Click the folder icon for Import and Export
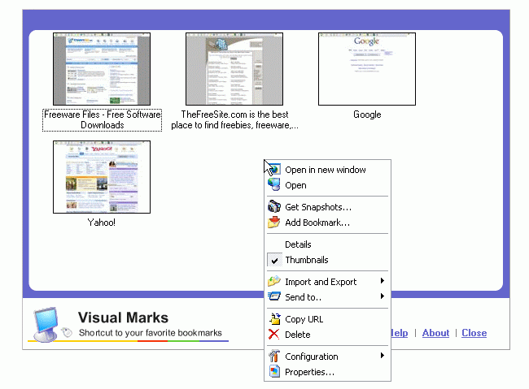The image size is (529, 389). coord(274,281)
